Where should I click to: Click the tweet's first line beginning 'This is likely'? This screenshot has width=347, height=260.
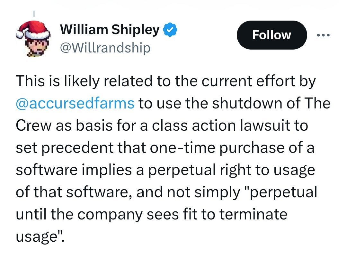tap(165, 81)
